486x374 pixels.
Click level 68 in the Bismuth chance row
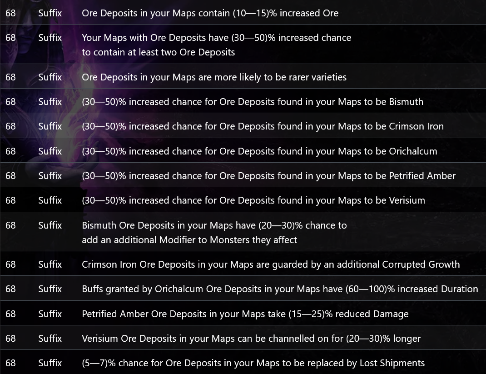pos(10,101)
